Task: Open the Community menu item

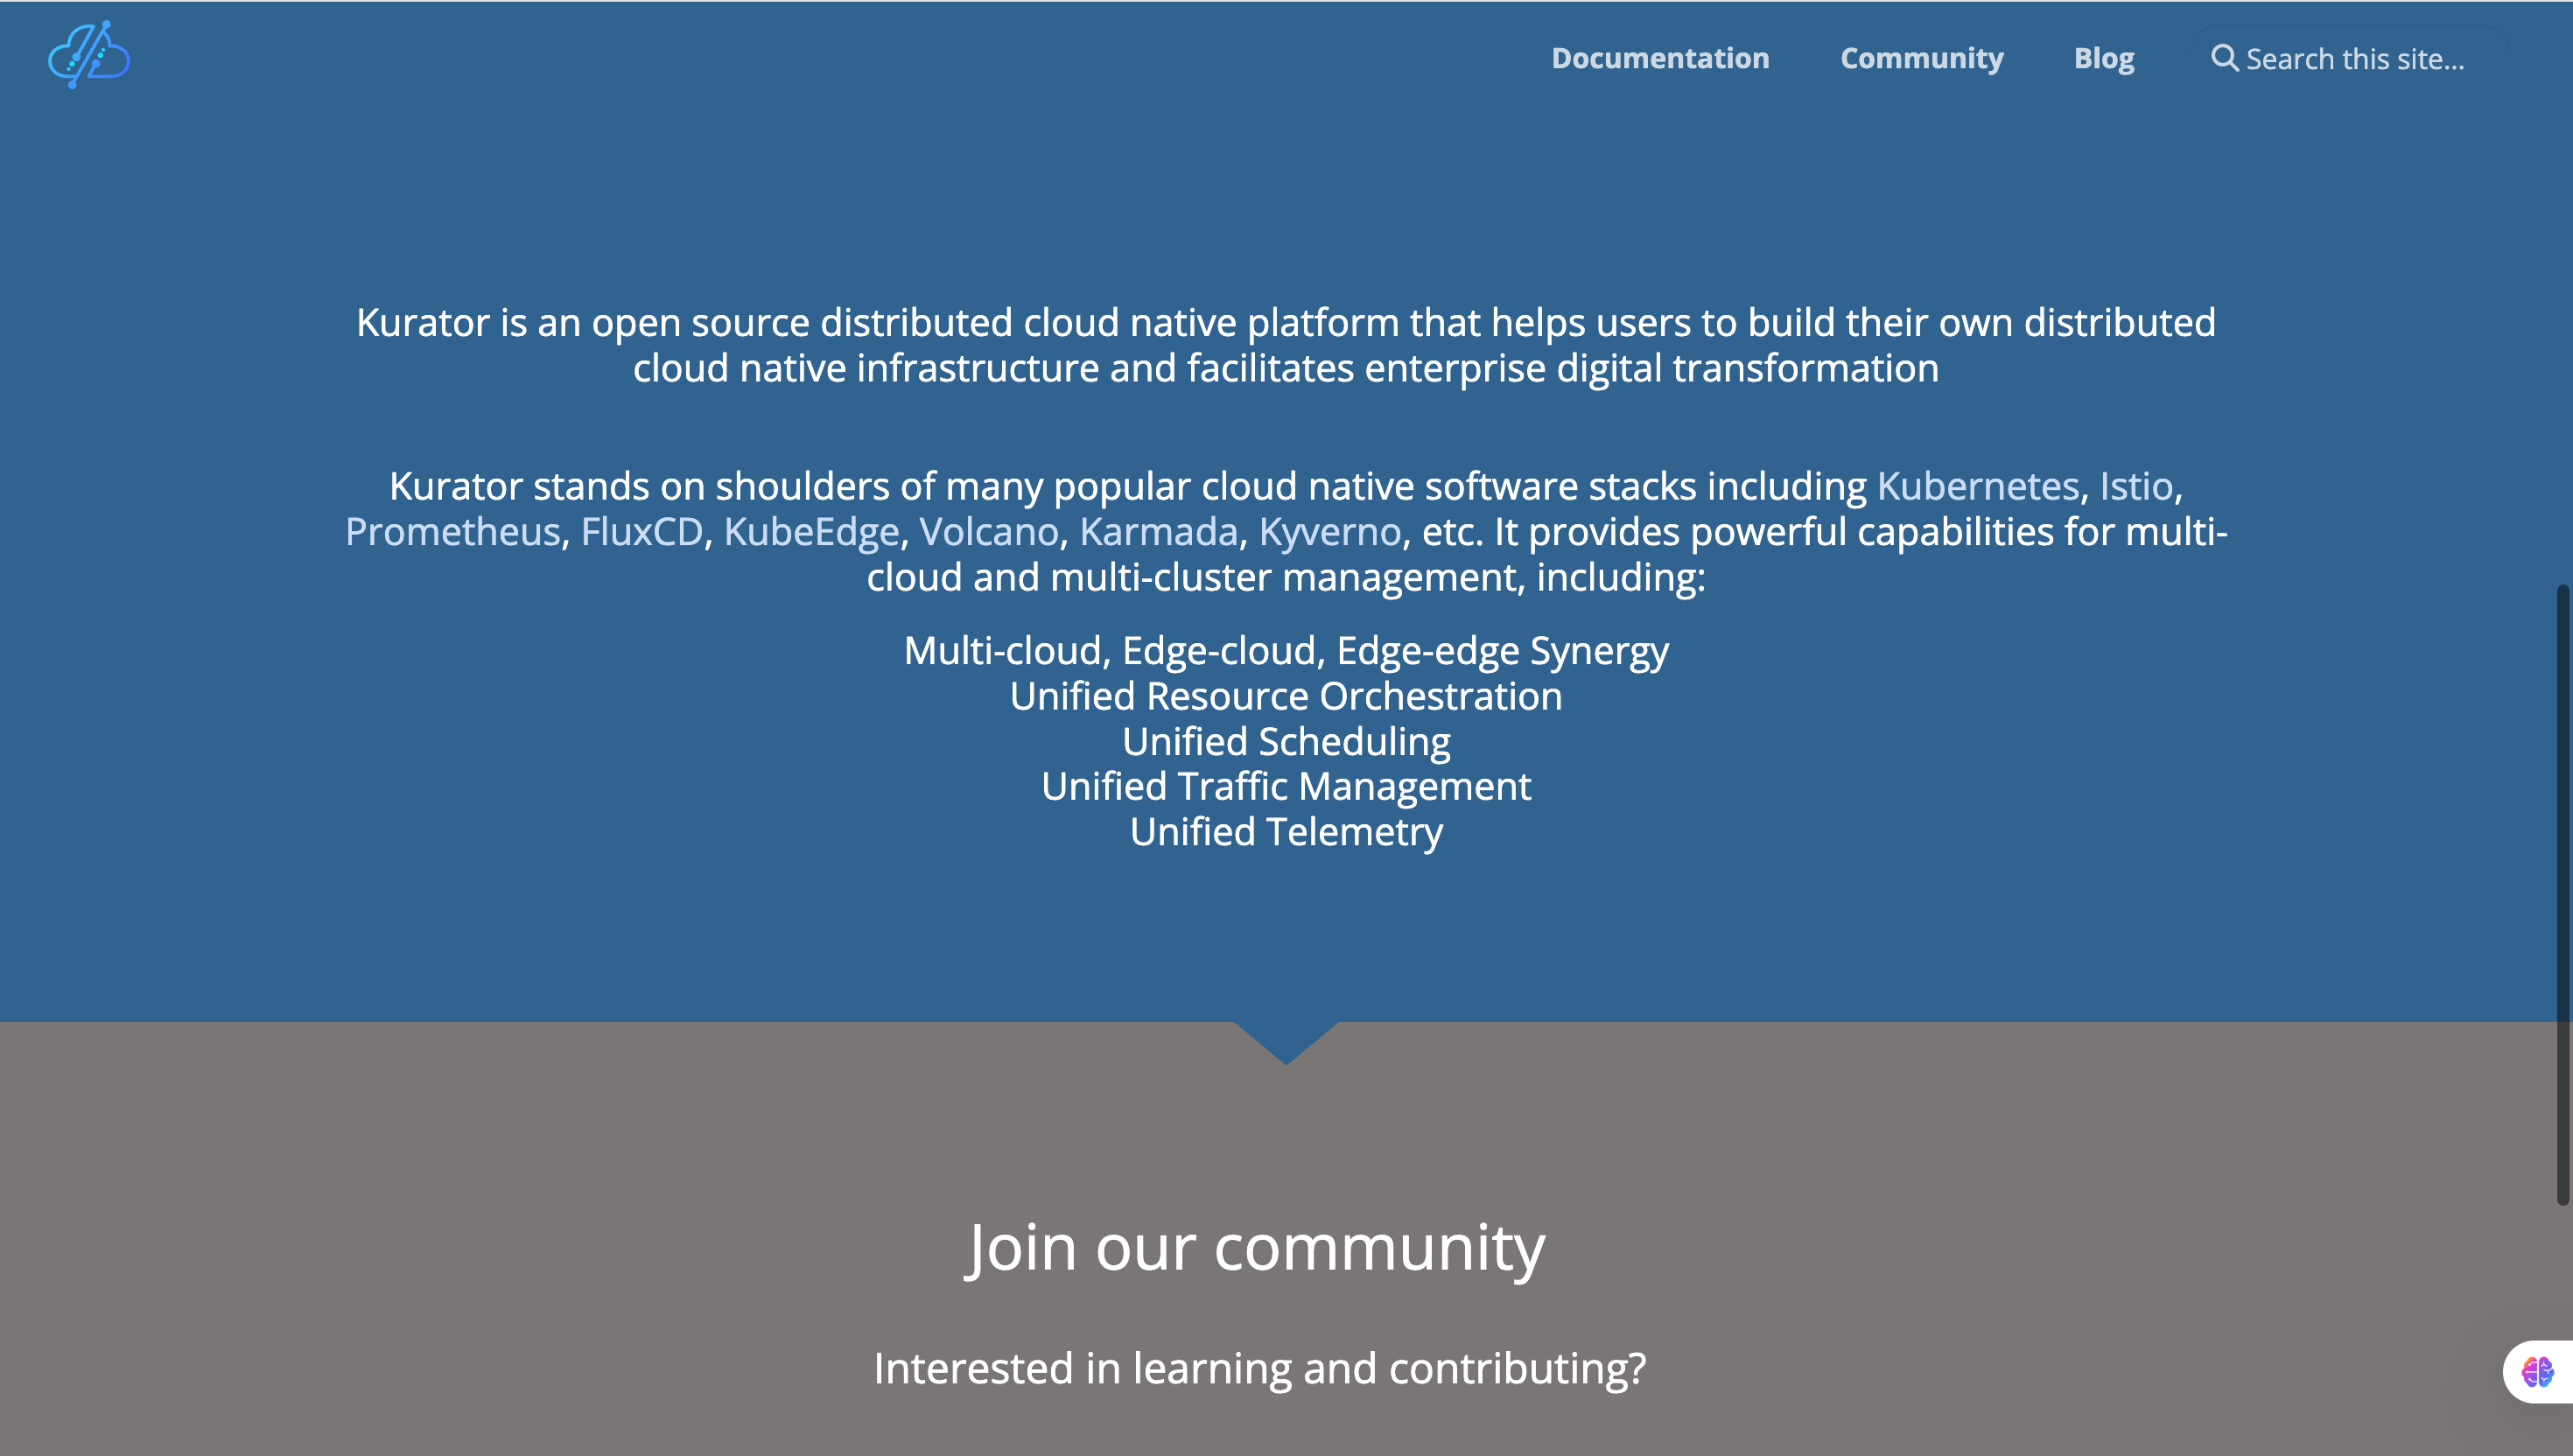Action: (x=1921, y=58)
